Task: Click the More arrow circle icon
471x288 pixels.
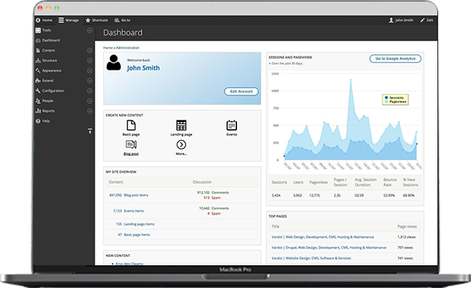Action: (x=182, y=145)
